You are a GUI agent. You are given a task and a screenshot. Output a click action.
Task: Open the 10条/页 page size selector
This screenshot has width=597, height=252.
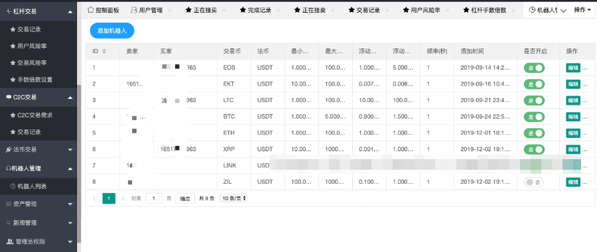(233, 198)
